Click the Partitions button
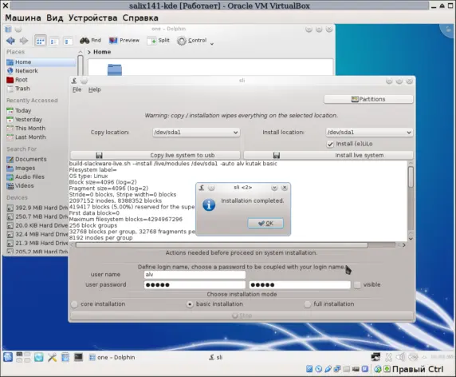The height and width of the screenshot is (377, 456). [368, 99]
